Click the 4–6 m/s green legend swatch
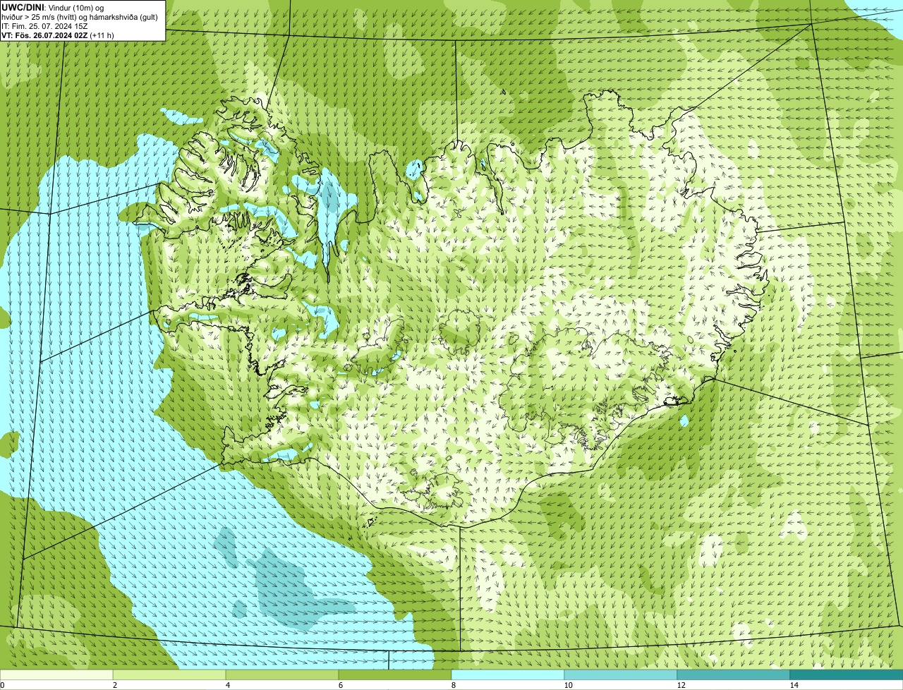 282,674
